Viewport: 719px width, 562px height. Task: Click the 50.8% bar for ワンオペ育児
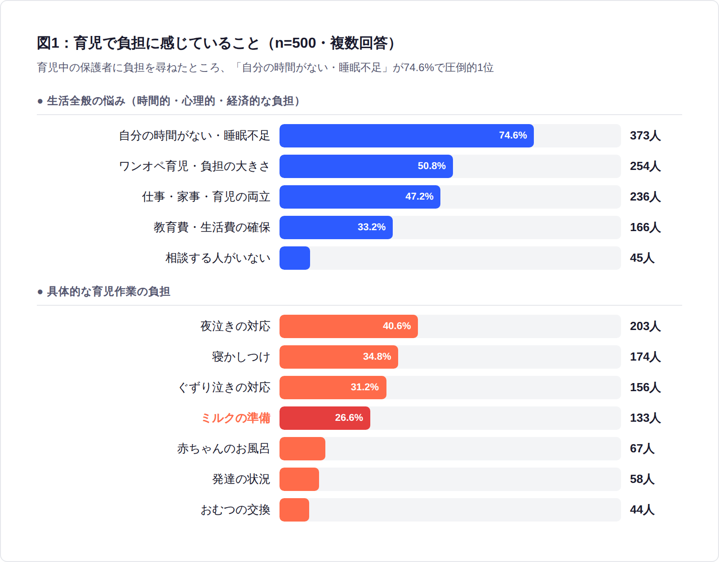click(366, 166)
